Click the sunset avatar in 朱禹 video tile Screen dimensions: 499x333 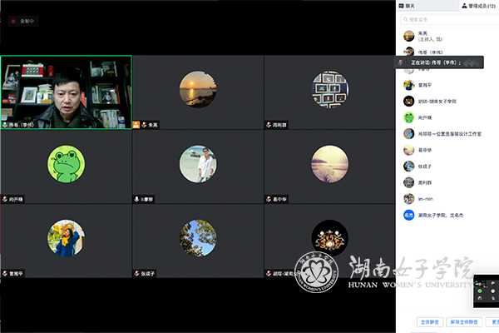point(198,89)
